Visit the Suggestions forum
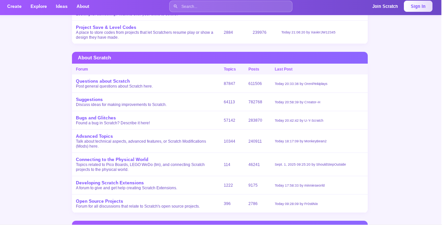This screenshot has height=225, width=442. tap(89, 99)
